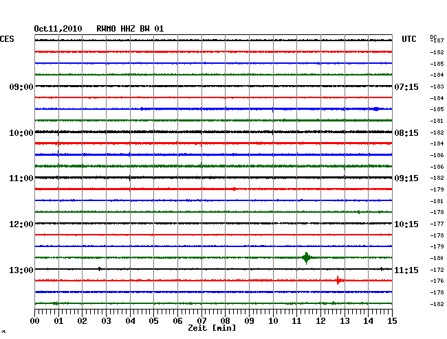Click the DC offset value -187
This screenshot has width=447, height=339.
pyautogui.click(x=437, y=40)
